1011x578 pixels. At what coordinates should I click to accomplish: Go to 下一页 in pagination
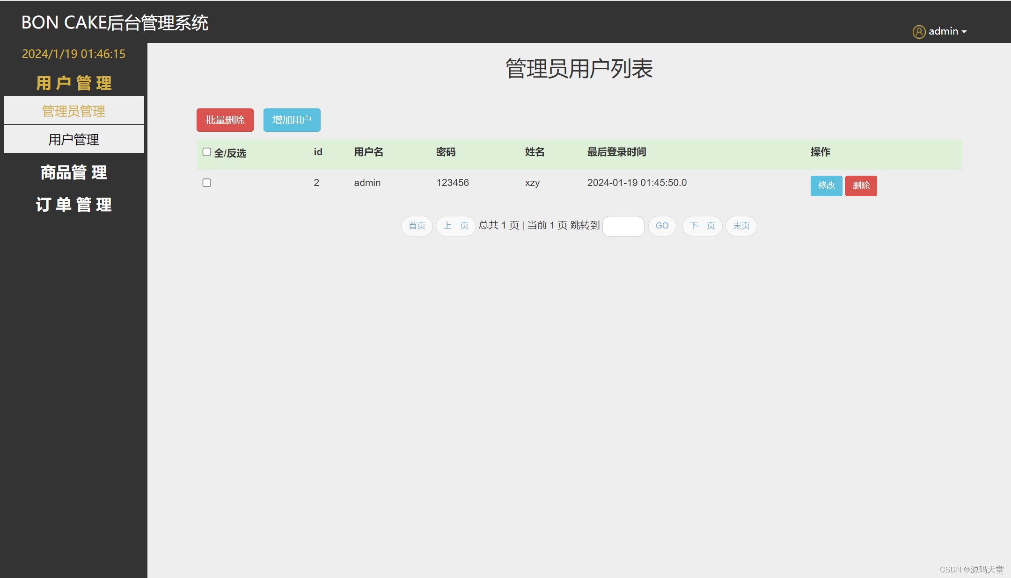[x=703, y=226]
